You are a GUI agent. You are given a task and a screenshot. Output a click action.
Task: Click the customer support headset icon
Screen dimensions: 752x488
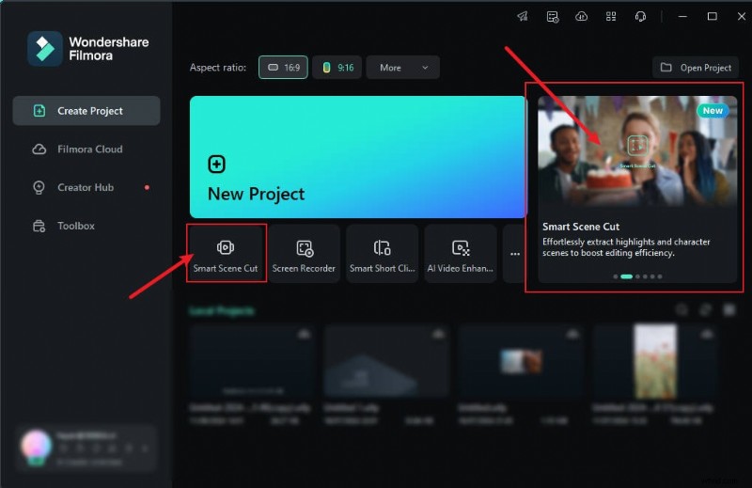[x=640, y=16]
